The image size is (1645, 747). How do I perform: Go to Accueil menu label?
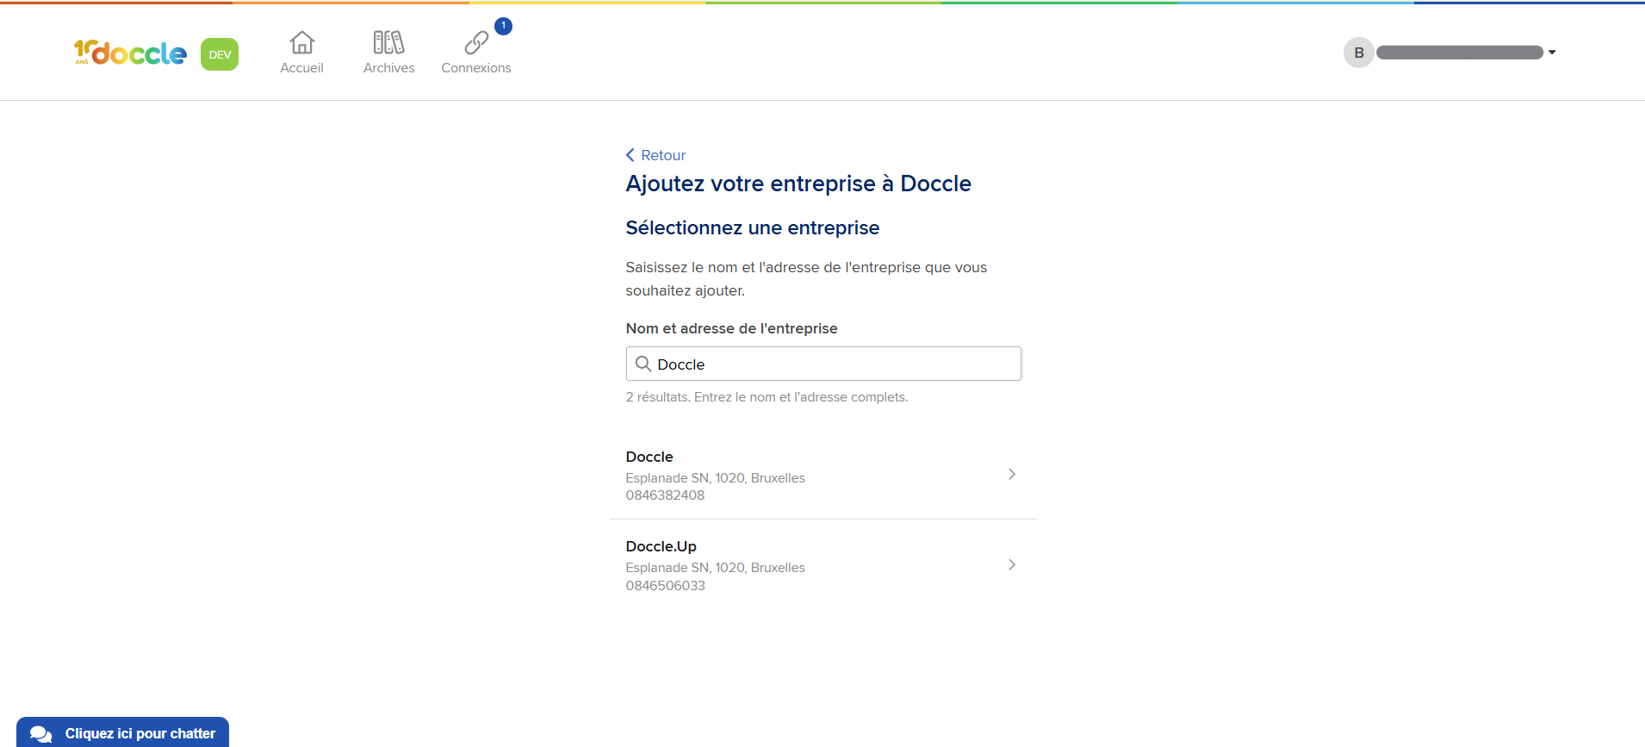tap(301, 68)
